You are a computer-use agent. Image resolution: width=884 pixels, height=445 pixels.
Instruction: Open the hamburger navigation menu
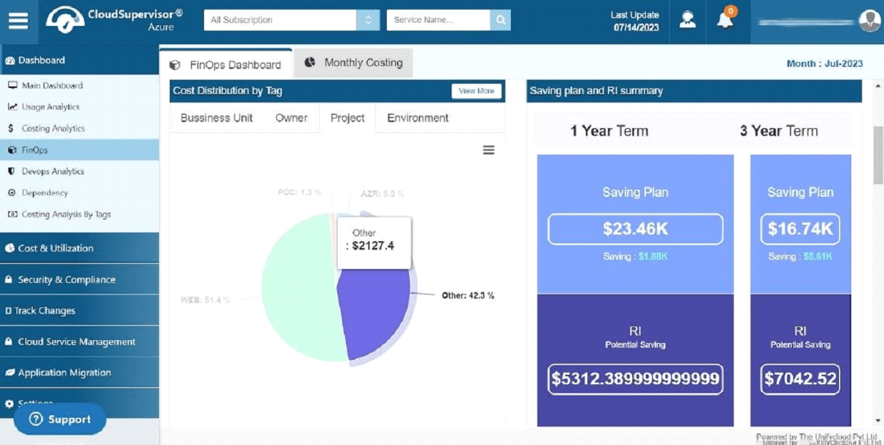click(18, 20)
